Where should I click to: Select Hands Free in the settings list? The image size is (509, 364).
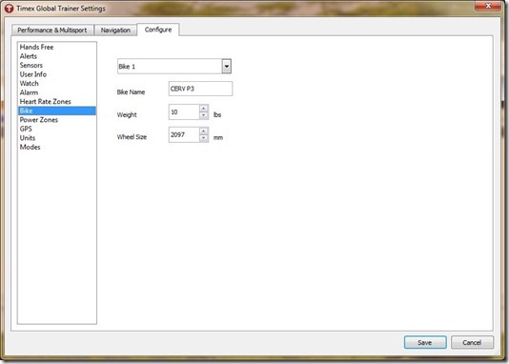[57, 47]
